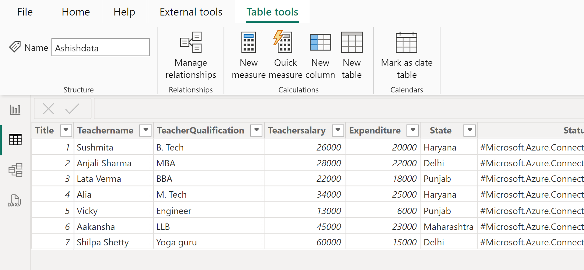Expand the Title column filter dropdown
The width and height of the screenshot is (584, 270).
pos(66,130)
